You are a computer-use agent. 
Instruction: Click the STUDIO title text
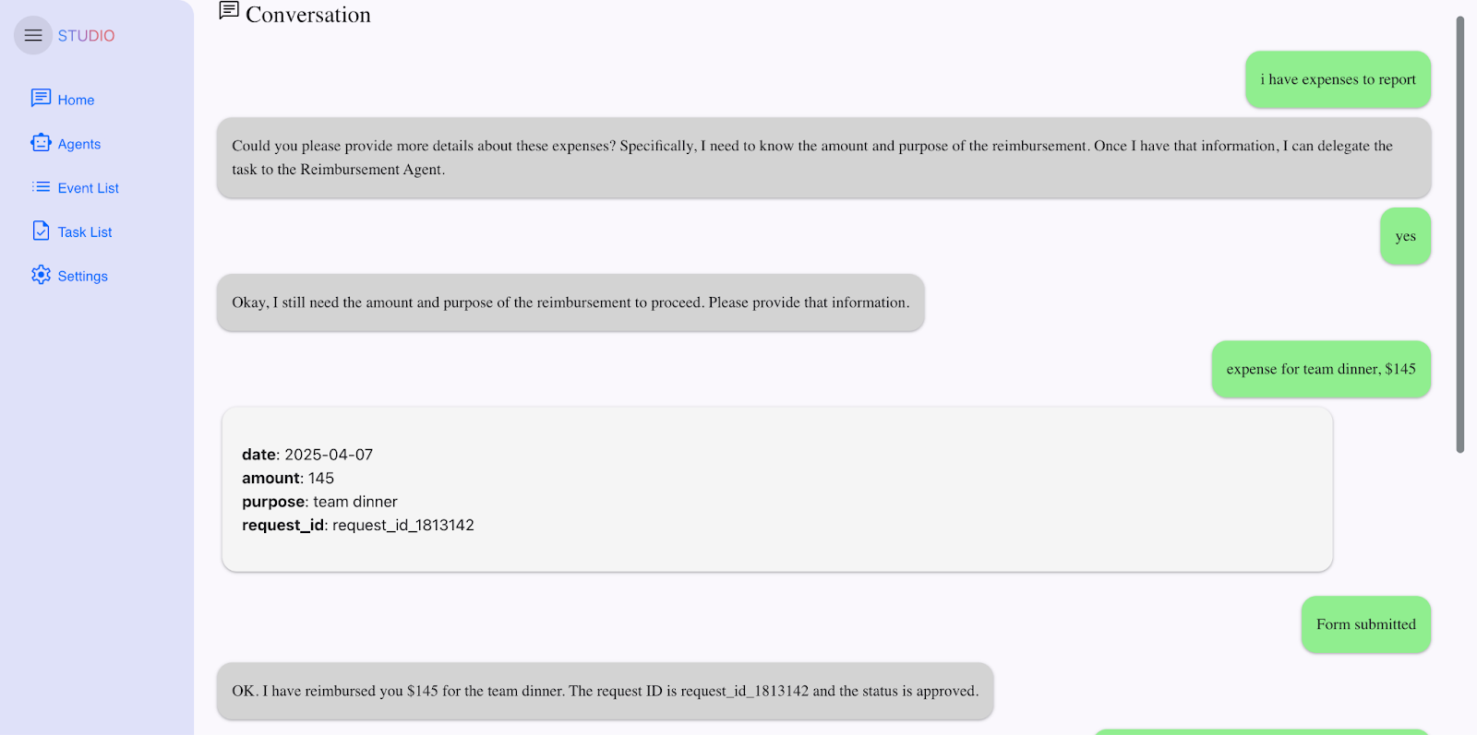click(87, 36)
